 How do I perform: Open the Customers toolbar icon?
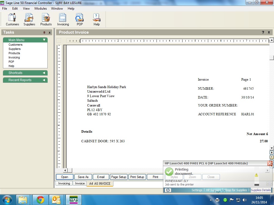pyautogui.click(x=12, y=19)
